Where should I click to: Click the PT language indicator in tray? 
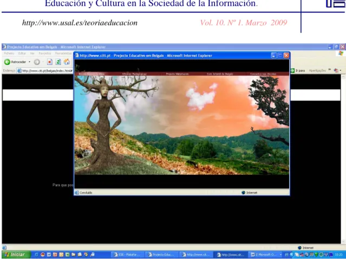point(286,255)
